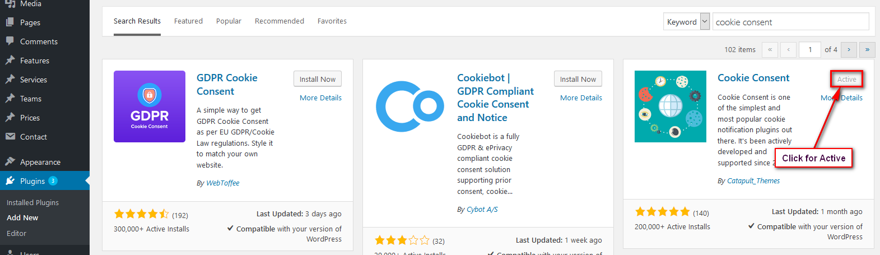
Task: Select the Add New submenu item
Action: coord(22,218)
